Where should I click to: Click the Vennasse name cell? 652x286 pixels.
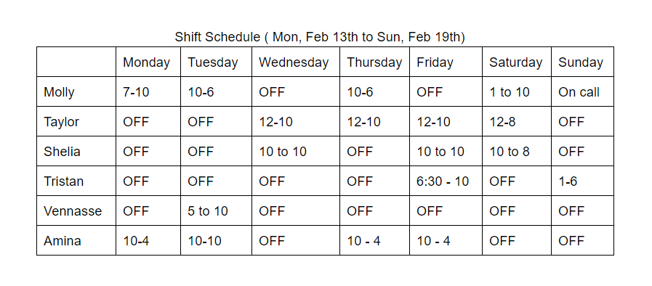[76, 211]
